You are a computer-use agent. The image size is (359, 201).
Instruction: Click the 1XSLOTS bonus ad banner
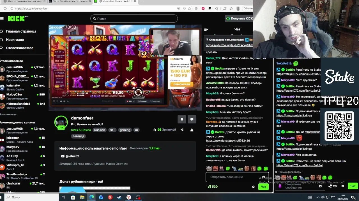185,72
